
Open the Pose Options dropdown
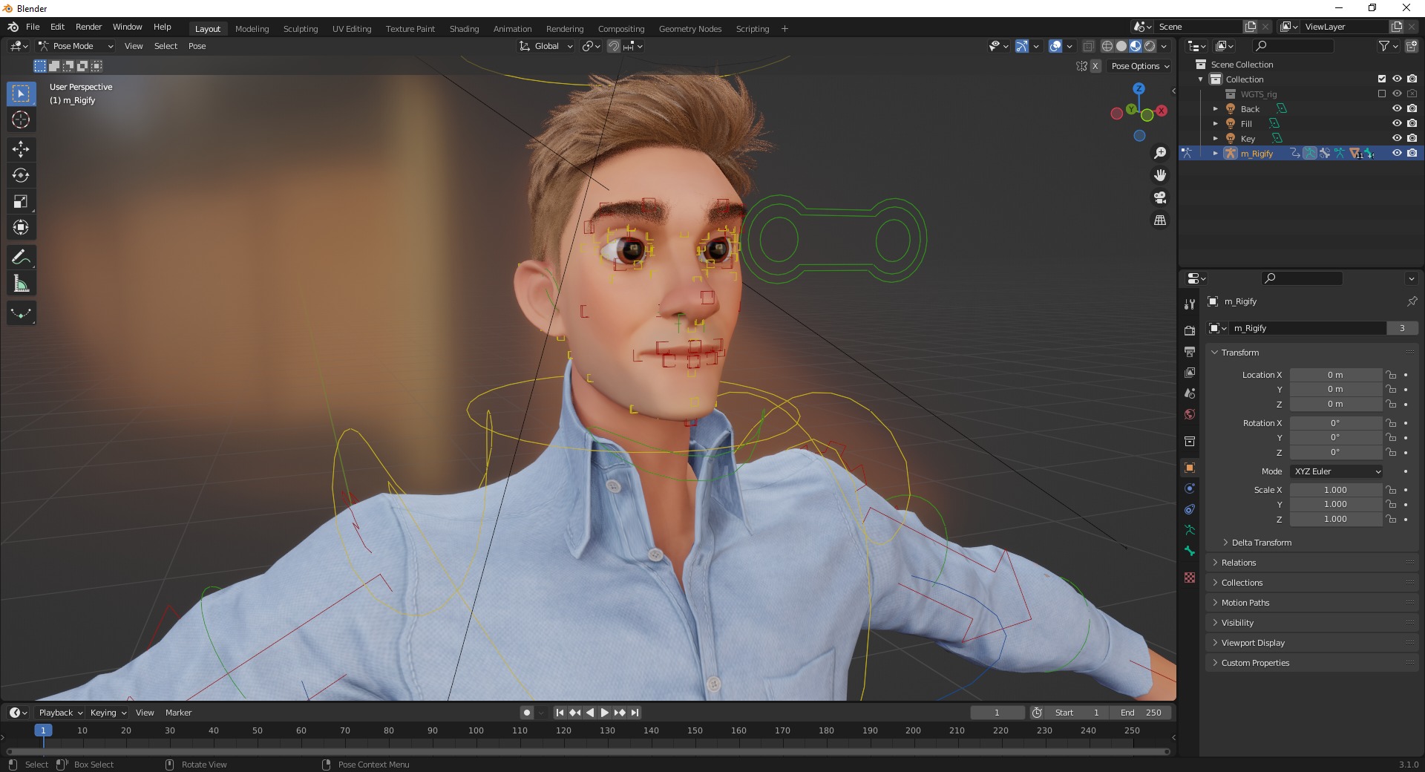click(x=1140, y=66)
